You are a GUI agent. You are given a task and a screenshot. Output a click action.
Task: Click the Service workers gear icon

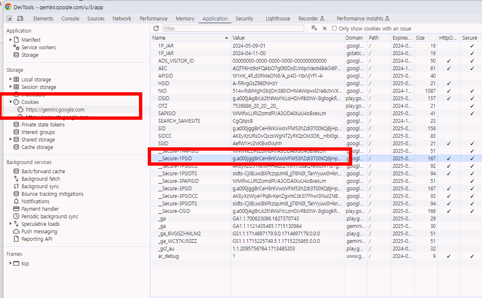point(16,47)
